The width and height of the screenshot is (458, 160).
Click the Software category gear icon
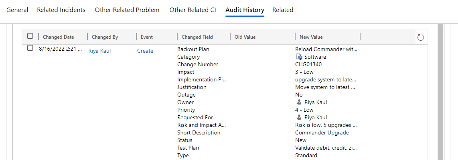pos(300,57)
